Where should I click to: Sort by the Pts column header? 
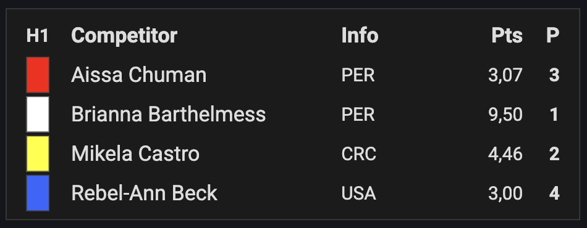507,36
